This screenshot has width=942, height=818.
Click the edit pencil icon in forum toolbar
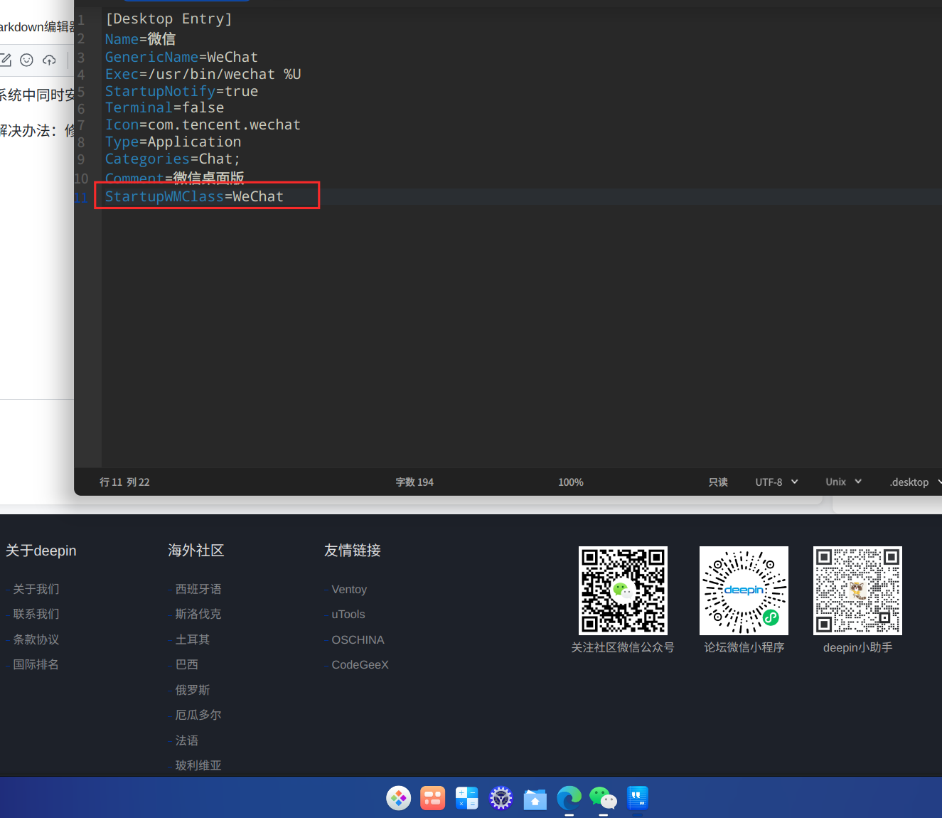click(x=6, y=60)
